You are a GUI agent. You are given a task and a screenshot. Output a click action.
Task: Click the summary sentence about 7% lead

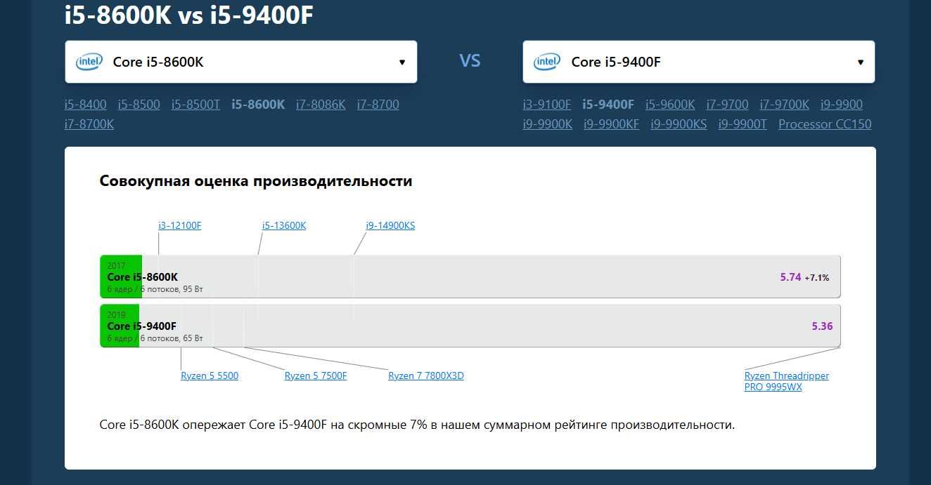point(417,425)
